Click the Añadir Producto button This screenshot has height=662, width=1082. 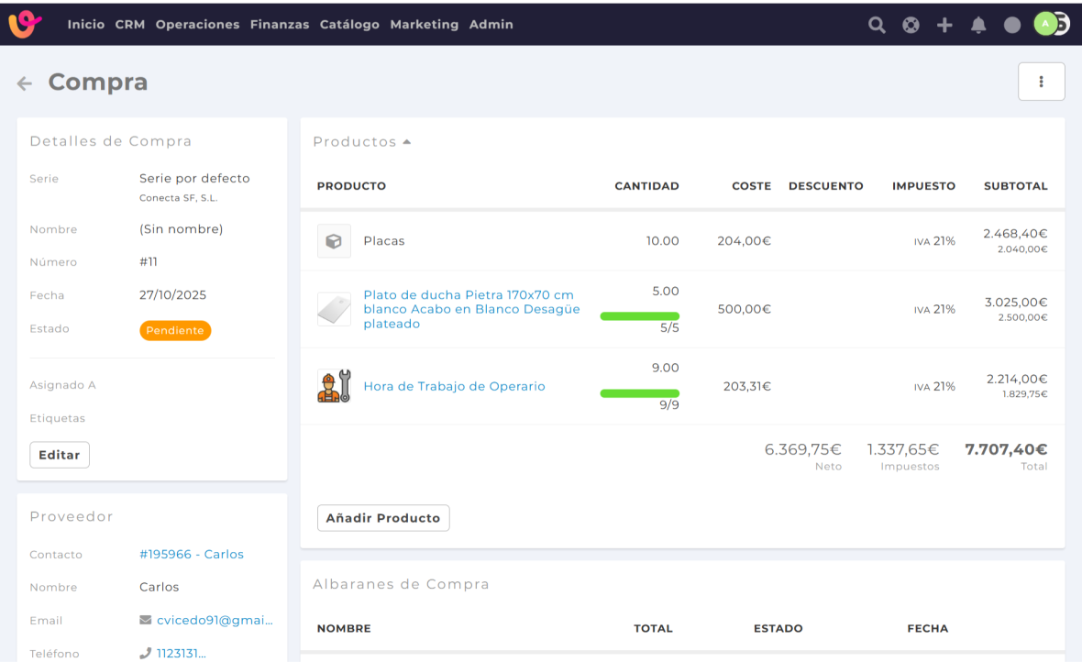(x=383, y=518)
